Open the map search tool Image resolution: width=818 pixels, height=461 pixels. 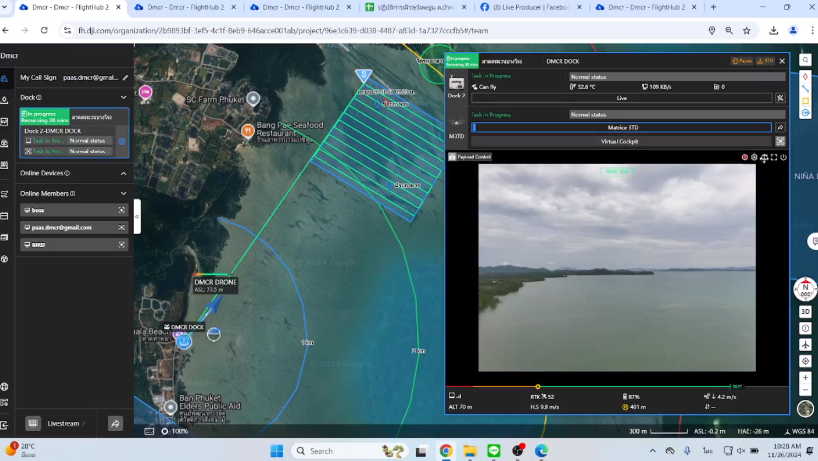(805, 60)
